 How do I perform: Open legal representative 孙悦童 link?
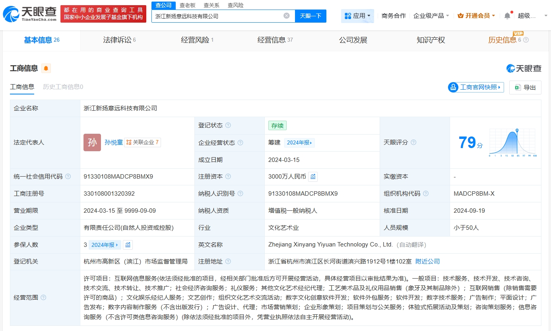[x=114, y=142]
